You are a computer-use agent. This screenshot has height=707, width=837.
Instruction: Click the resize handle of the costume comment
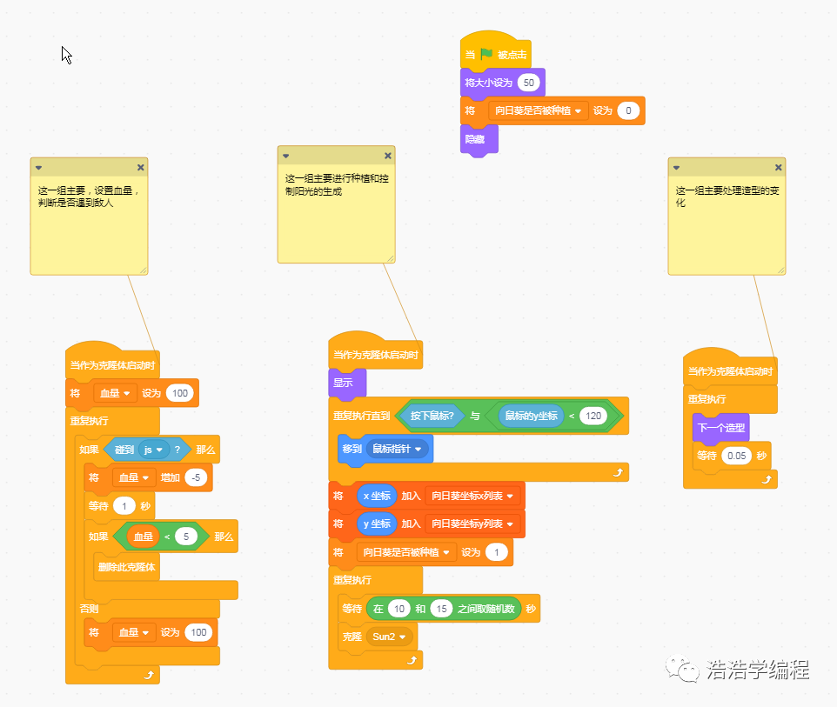[x=781, y=270]
